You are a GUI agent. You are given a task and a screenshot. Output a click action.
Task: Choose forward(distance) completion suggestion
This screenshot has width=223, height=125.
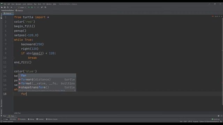pos(47,80)
